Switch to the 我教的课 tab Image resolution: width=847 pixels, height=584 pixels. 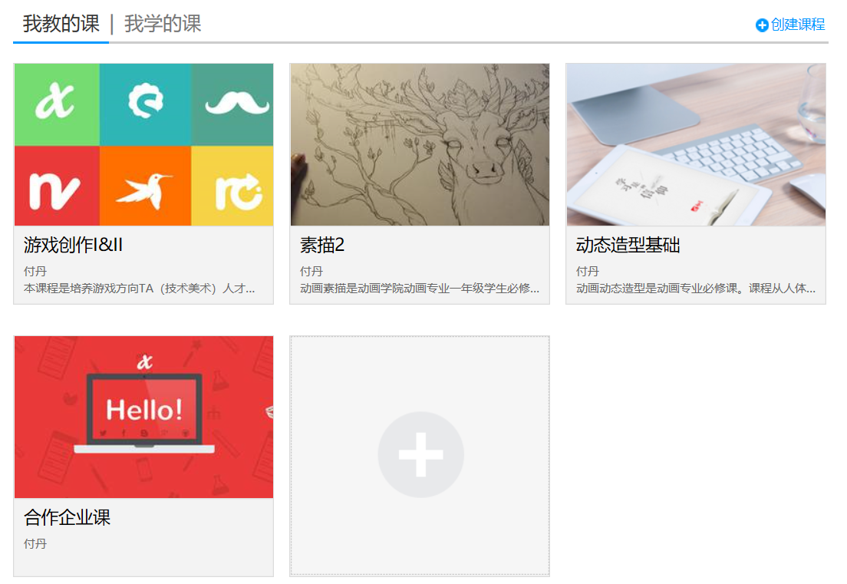pyautogui.click(x=61, y=24)
